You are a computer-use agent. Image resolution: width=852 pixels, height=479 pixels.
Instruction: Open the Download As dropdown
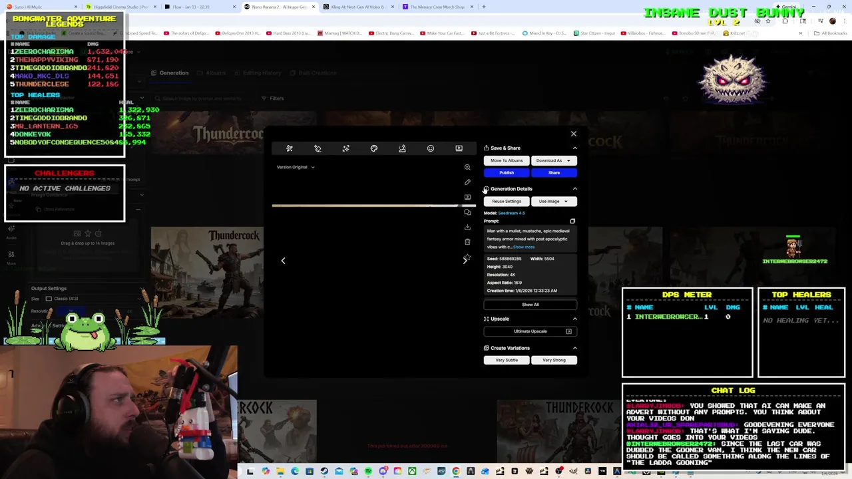554,160
